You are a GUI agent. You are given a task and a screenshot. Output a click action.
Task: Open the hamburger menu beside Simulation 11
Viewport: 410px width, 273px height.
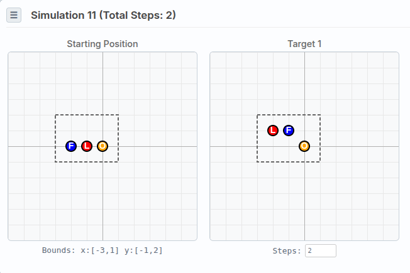(14, 15)
